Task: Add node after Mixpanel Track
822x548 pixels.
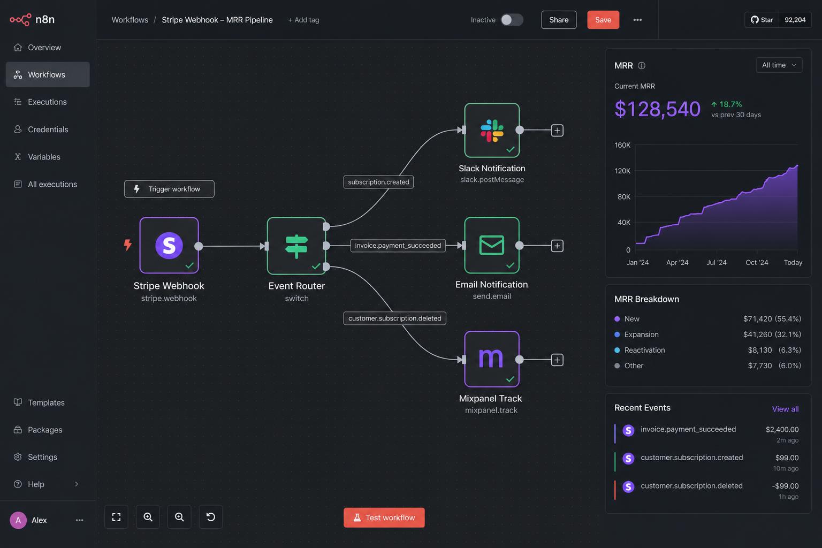Action: coord(557,360)
